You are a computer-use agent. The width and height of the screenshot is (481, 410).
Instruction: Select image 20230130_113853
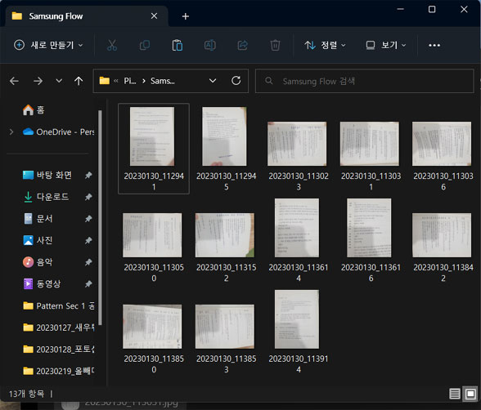pyautogui.click(x=226, y=339)
